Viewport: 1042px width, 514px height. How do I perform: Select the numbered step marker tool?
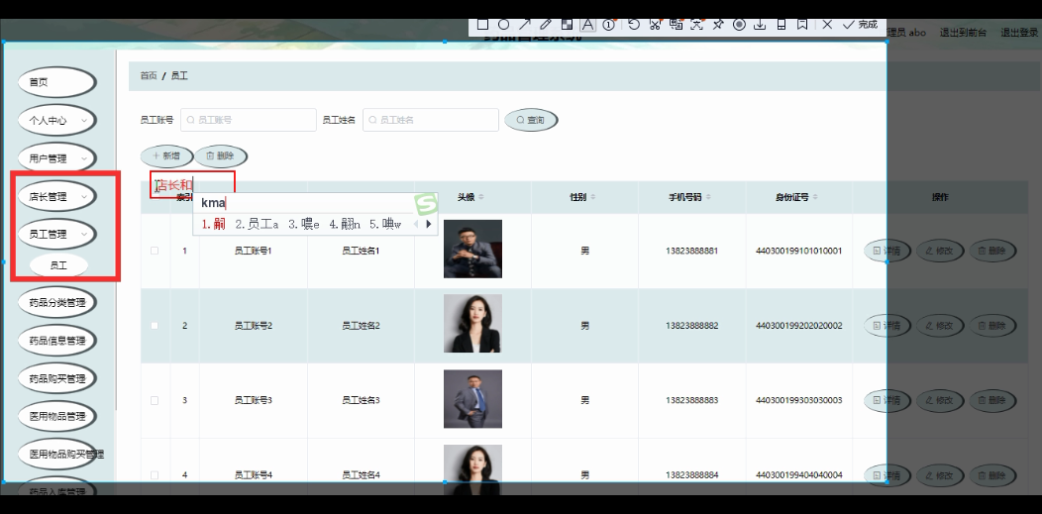tap(609, 25)
